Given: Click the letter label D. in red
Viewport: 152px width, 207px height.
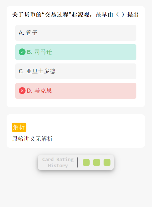Looking at the screenshot, I should coord(30,91).
